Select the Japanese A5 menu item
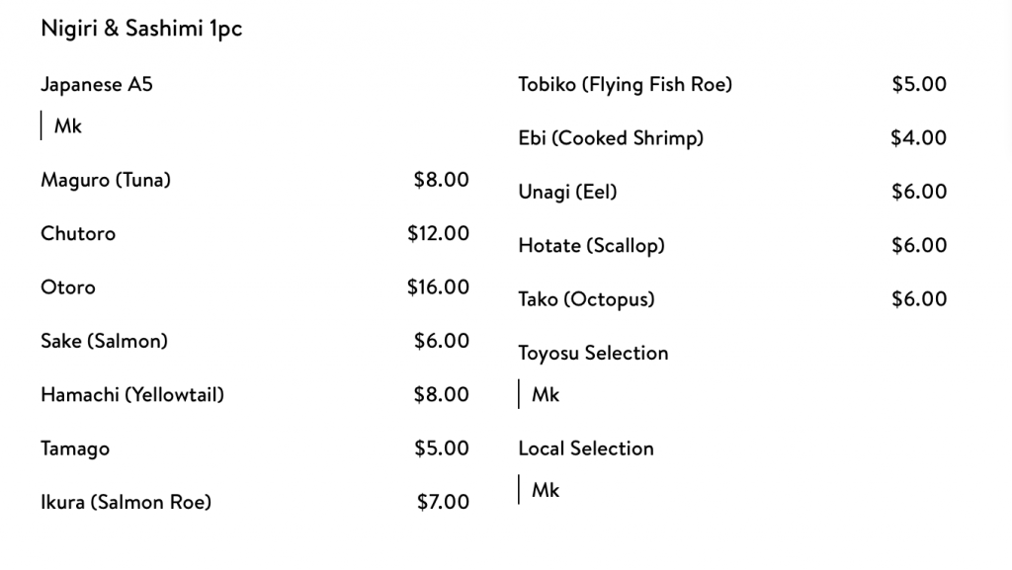Image resolution: width=1012 pixels, height=570 pixels. [x=97, y=85]
